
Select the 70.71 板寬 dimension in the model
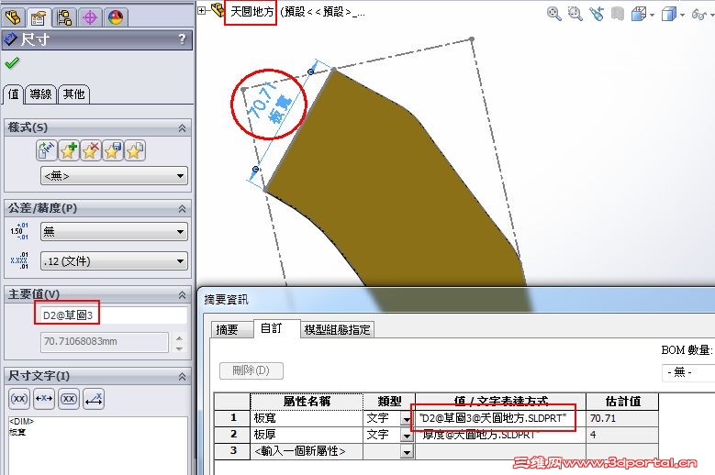(x=269, y=104)
